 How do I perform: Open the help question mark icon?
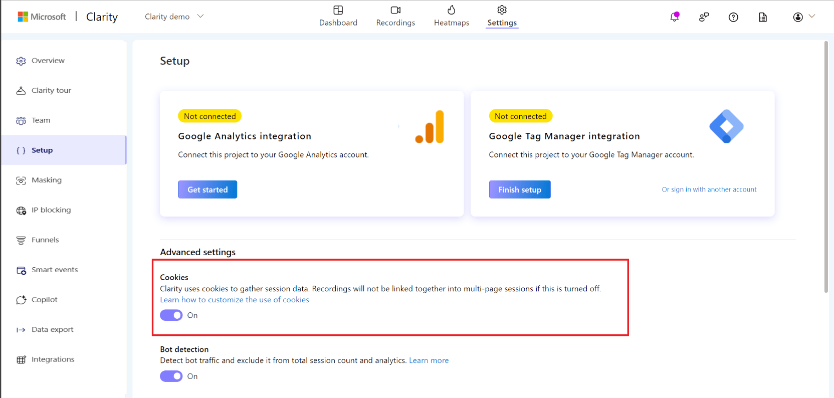[x=733, y=17]
